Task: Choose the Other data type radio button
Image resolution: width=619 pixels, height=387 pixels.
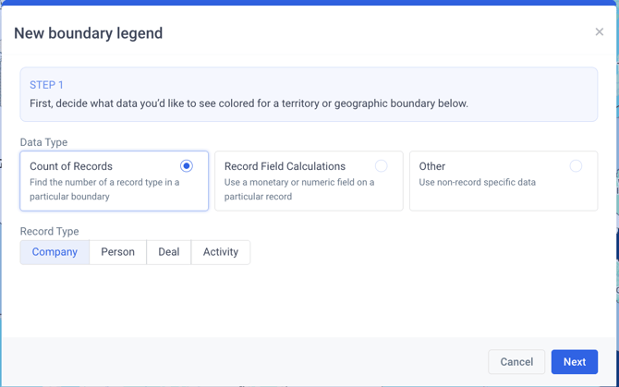Action: click(x=576, y=166)
